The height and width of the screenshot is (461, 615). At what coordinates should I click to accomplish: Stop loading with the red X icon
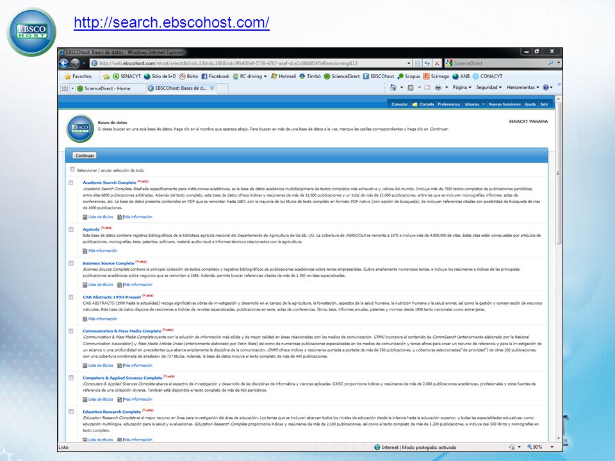(437, 63)
